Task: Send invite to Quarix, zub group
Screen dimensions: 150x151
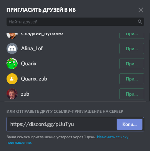Action: [x=132, y=79]
